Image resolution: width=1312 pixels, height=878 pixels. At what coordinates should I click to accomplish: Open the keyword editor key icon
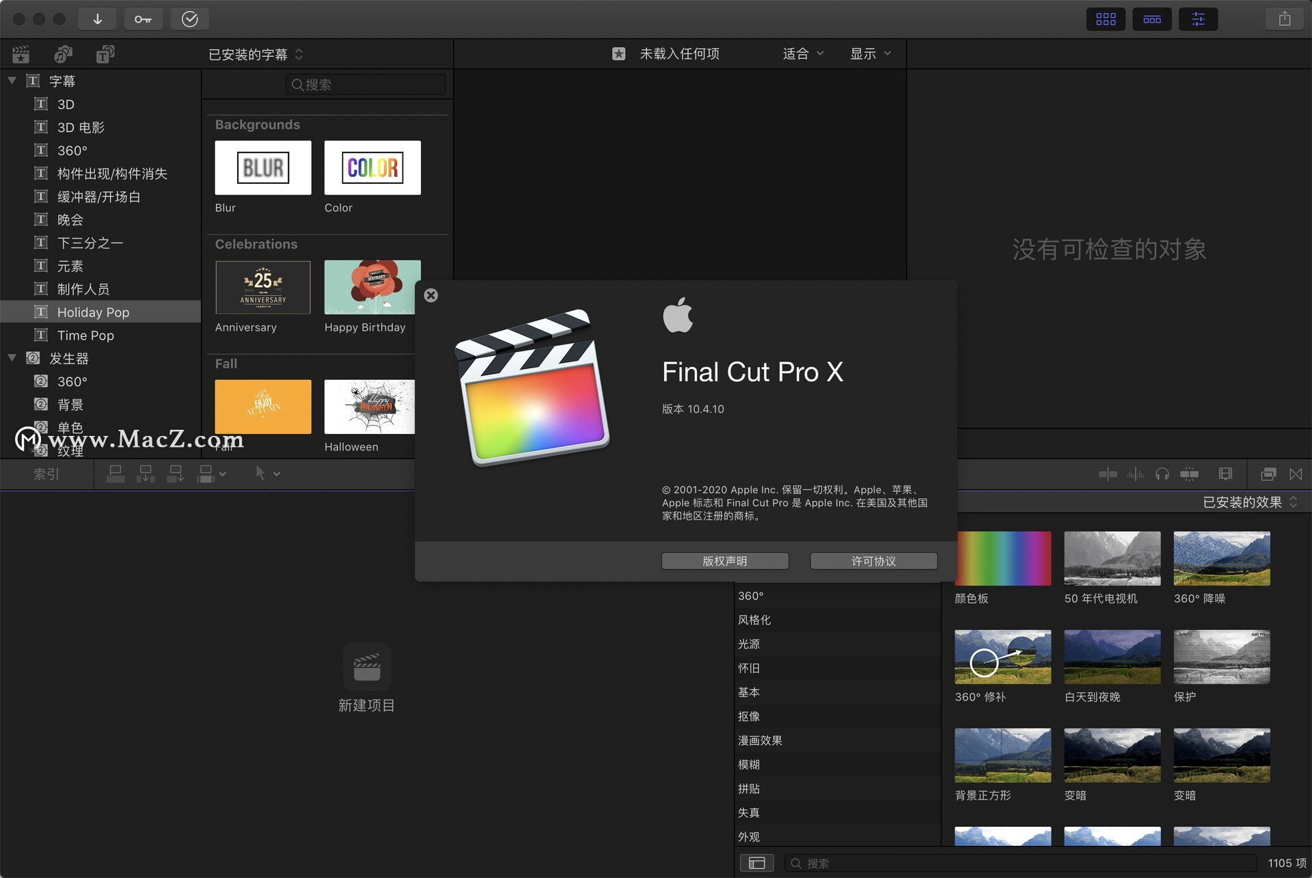click(x=143, y=19)
